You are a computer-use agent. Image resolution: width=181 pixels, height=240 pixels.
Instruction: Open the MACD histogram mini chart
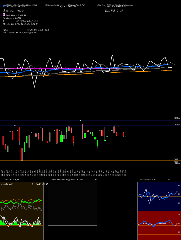[x=22, y=225]
